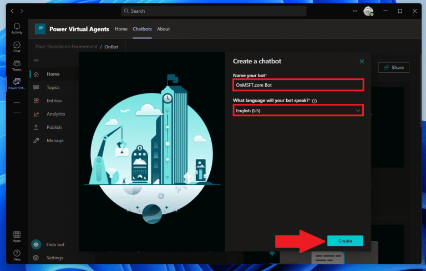426x271 pixels.
Task: Open the Help icon
Action: pyautogui.click(x=17, y=255)
